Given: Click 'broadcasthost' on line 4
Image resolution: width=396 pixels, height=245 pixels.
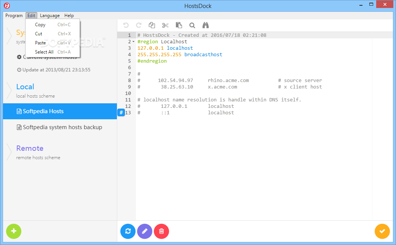Looking at the screenshot, I should tap(203, 54).
